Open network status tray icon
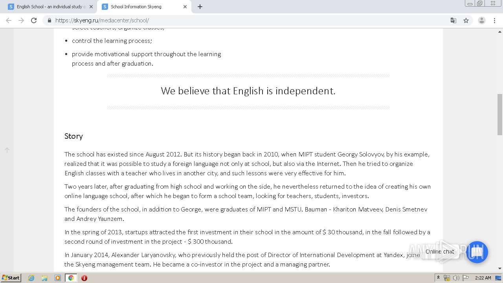The height and width of the screenshot is (283, 503). pyautogui.click(x=447, y=278)
